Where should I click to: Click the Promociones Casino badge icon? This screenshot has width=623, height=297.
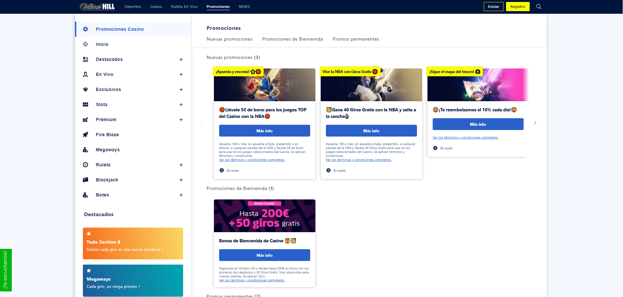click(x=85, y=29)
